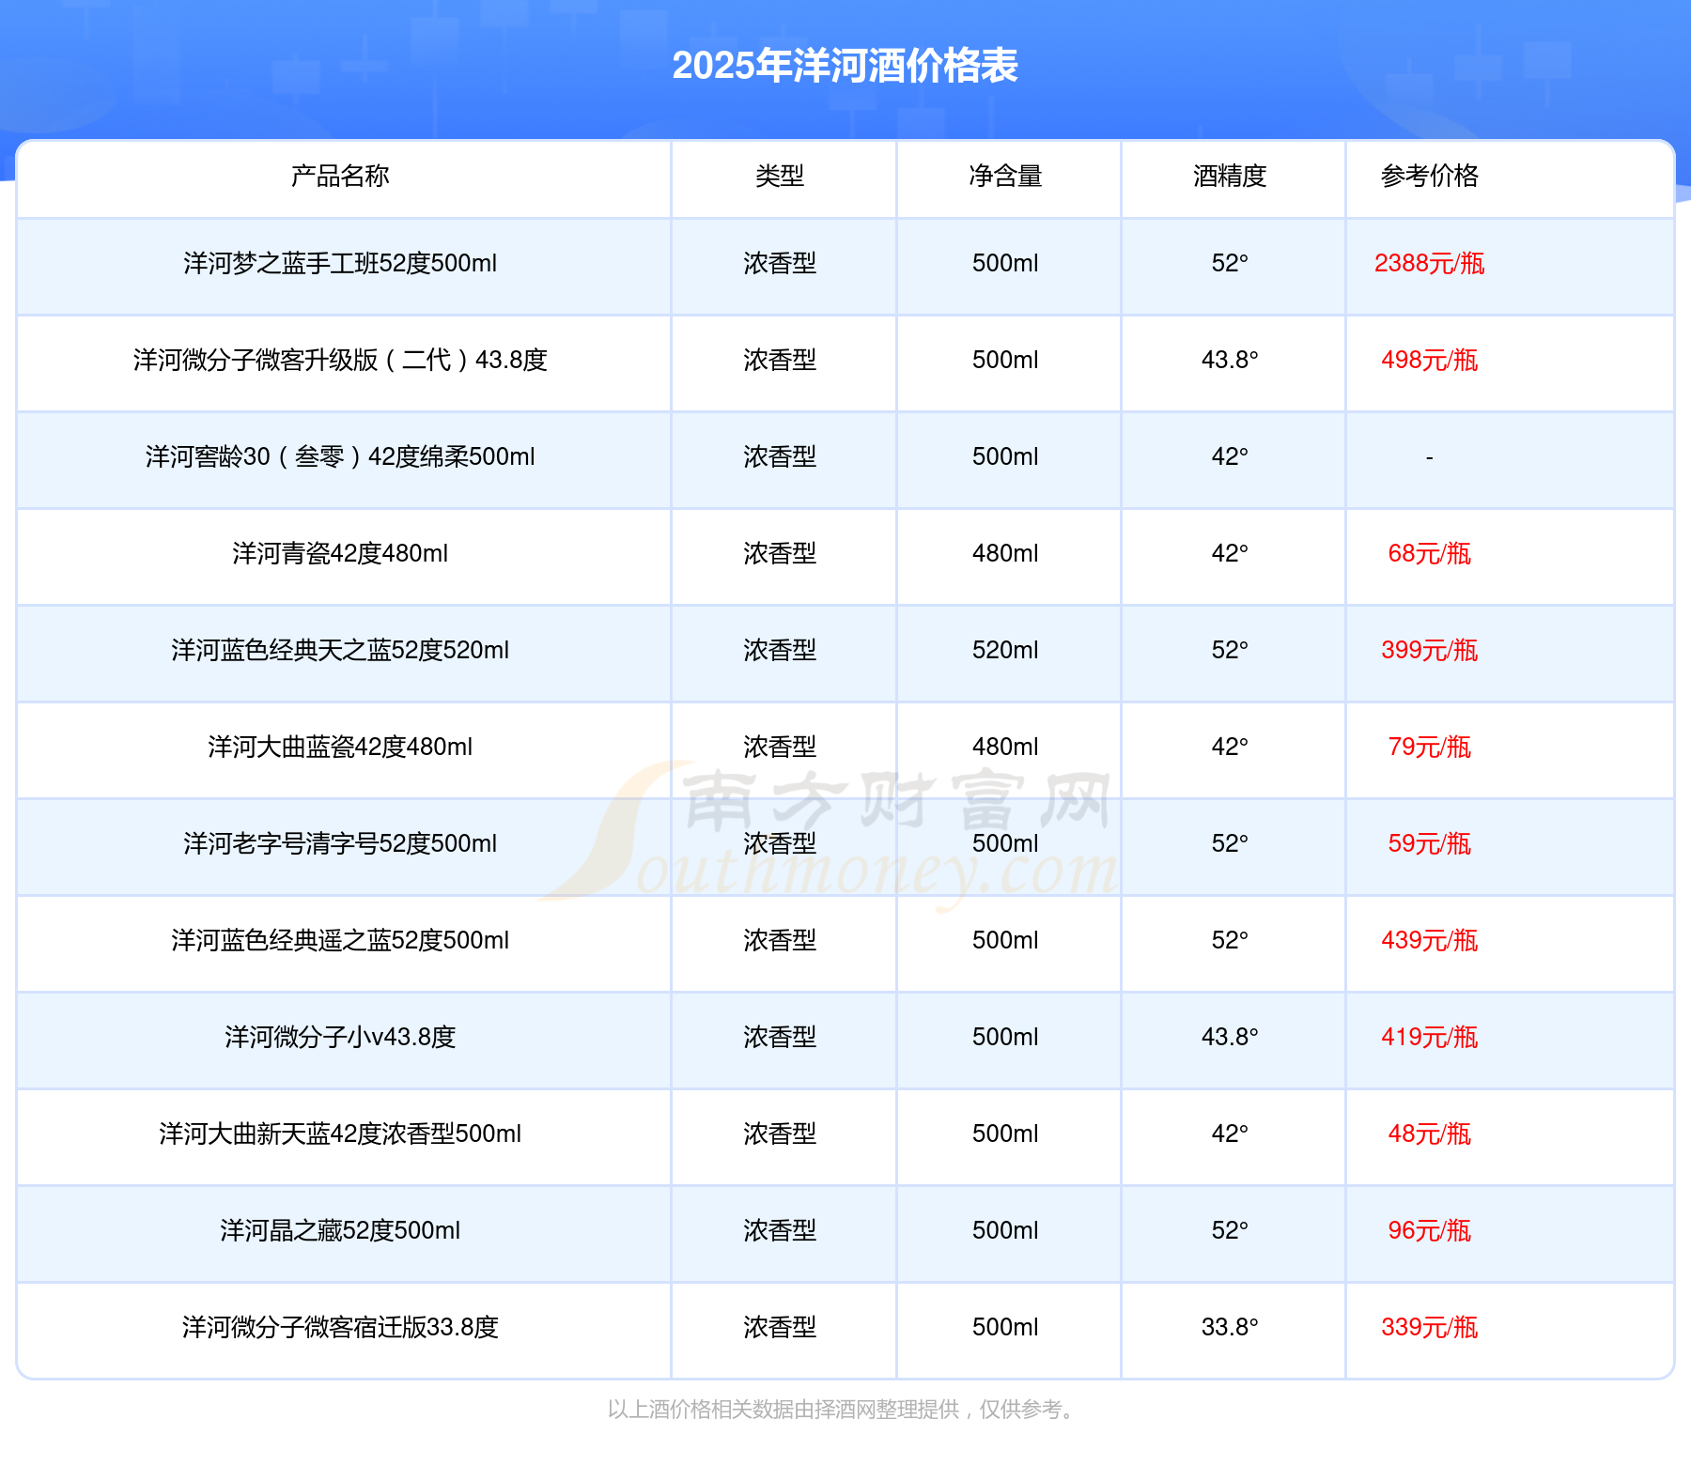Click 500ml in the 遥之蓝 row
1691x1465 pixels.
pyautogui.click(x=1005, y=941)
